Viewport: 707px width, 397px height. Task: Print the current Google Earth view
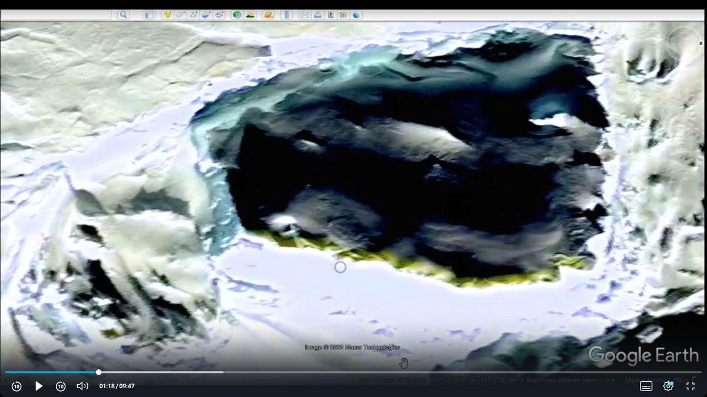point(318,15)
